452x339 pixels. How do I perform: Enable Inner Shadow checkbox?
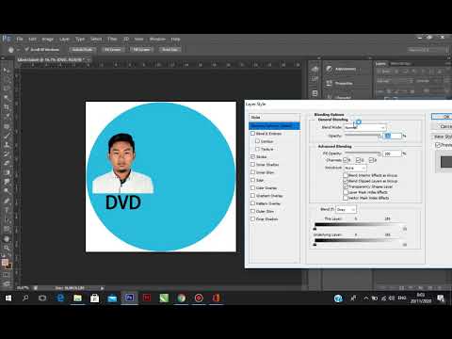tap(252, 164)
